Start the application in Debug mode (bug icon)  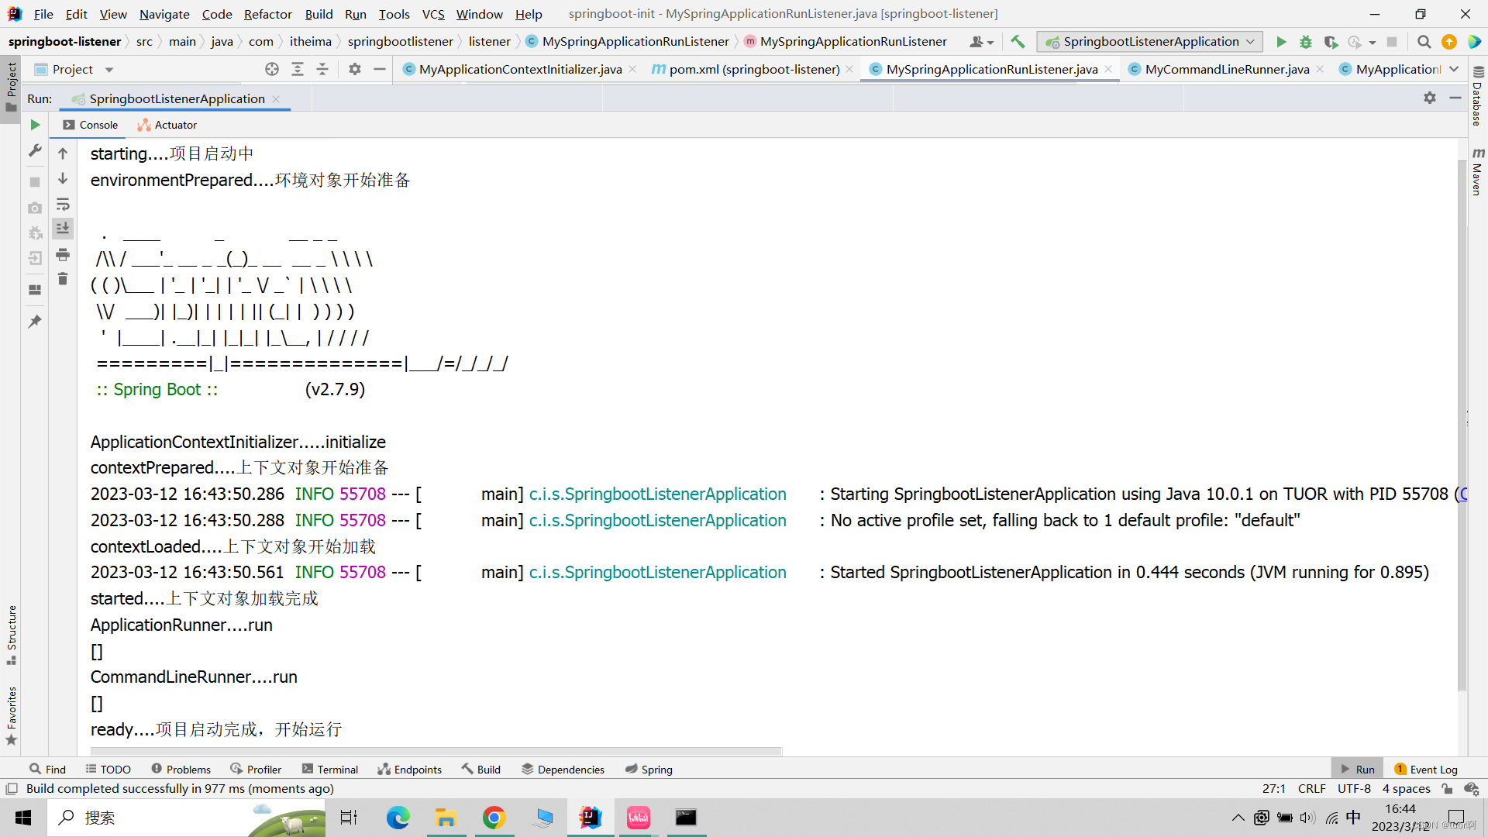click(x=1305, y=42)
